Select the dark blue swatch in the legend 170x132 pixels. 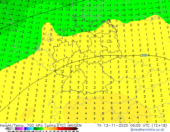(25, 128)
